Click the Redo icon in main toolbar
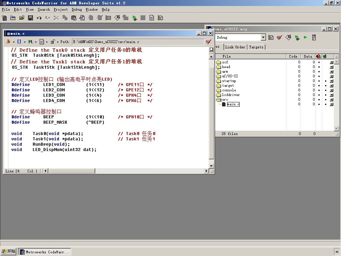 pyautogui.click(x=48, y=18)
